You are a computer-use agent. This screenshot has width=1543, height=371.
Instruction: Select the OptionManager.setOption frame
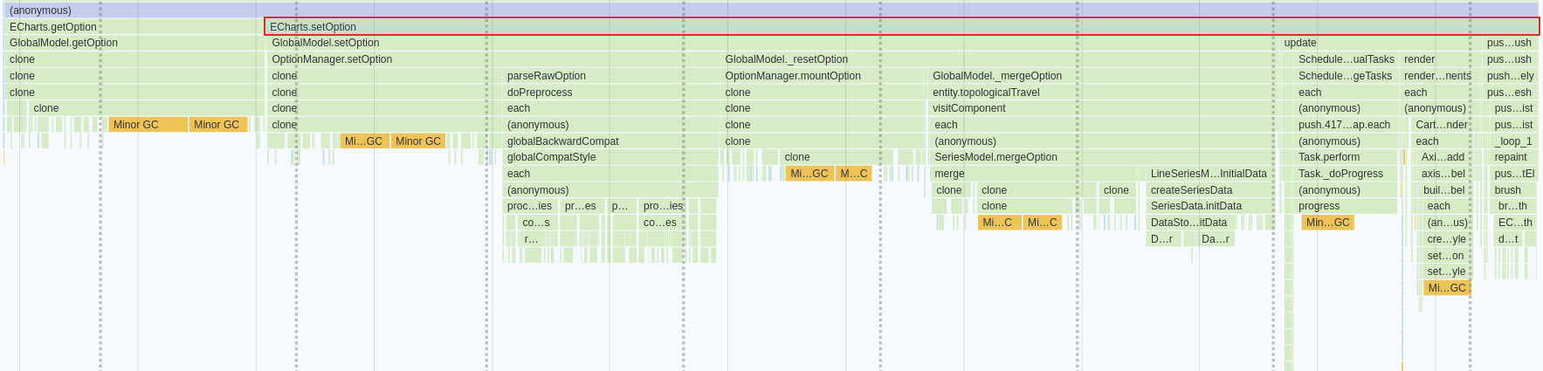click(493, 59)
